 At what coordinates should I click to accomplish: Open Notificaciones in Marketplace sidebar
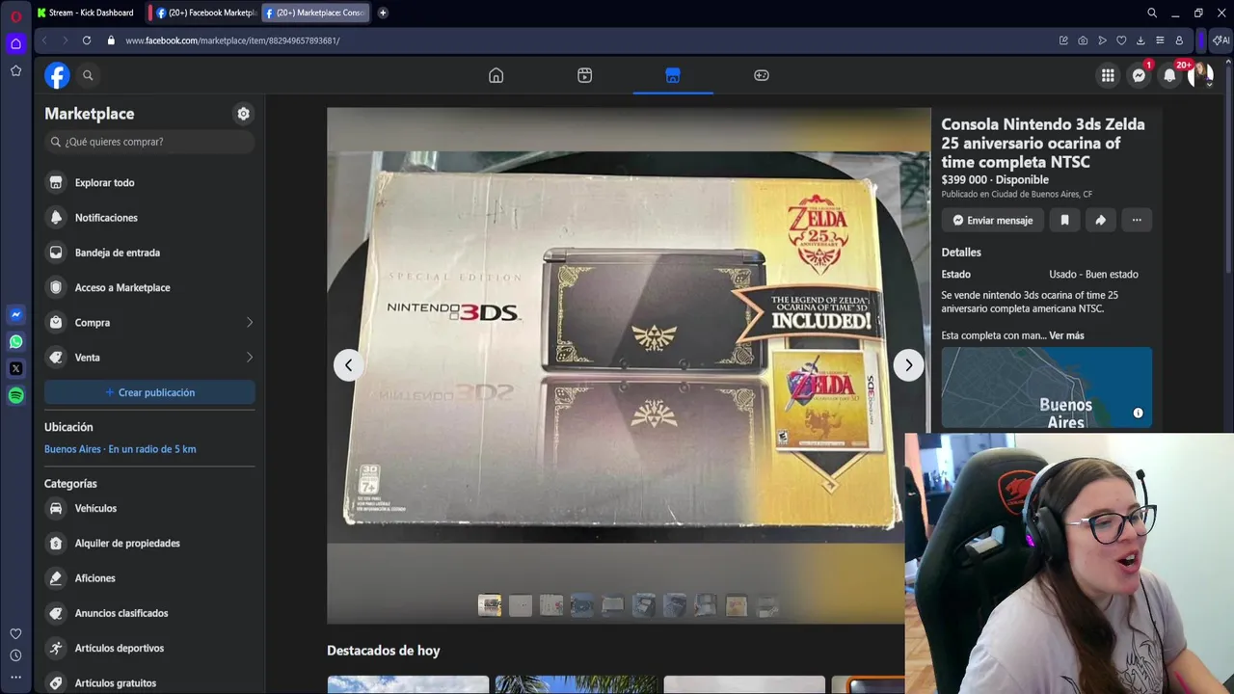pos(149,218)
